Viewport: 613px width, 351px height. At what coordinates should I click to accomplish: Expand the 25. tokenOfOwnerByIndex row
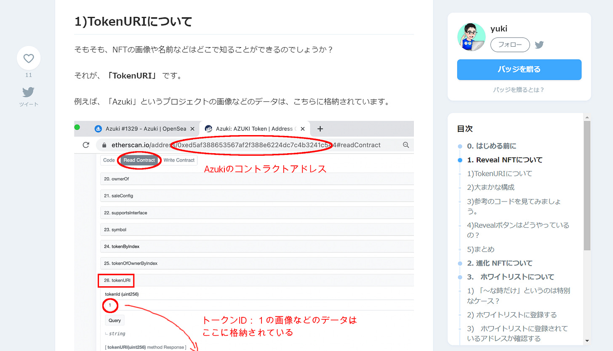pyautogui.click(x=257, y=263)
